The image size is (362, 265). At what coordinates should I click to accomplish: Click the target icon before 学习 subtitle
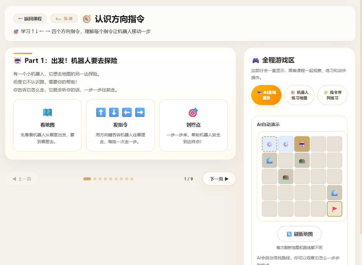[16, 31]
